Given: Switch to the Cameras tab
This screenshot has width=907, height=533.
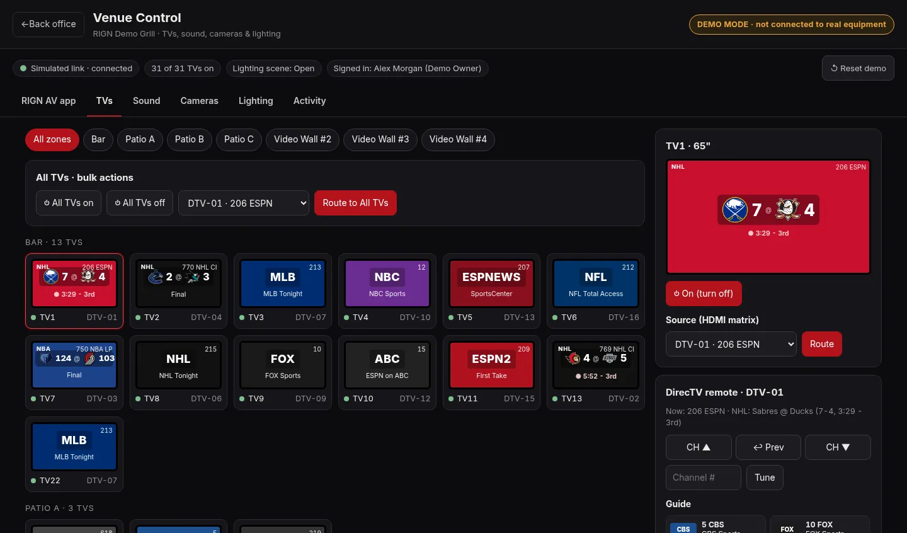Looking at the screenshot, I should (x=200, y=101).
